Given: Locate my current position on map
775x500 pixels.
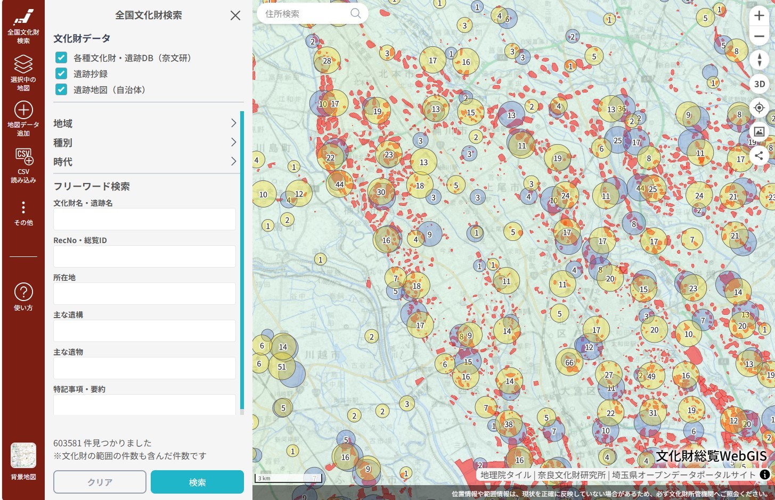Looking at the screenshot, I should tap(759, 108).
